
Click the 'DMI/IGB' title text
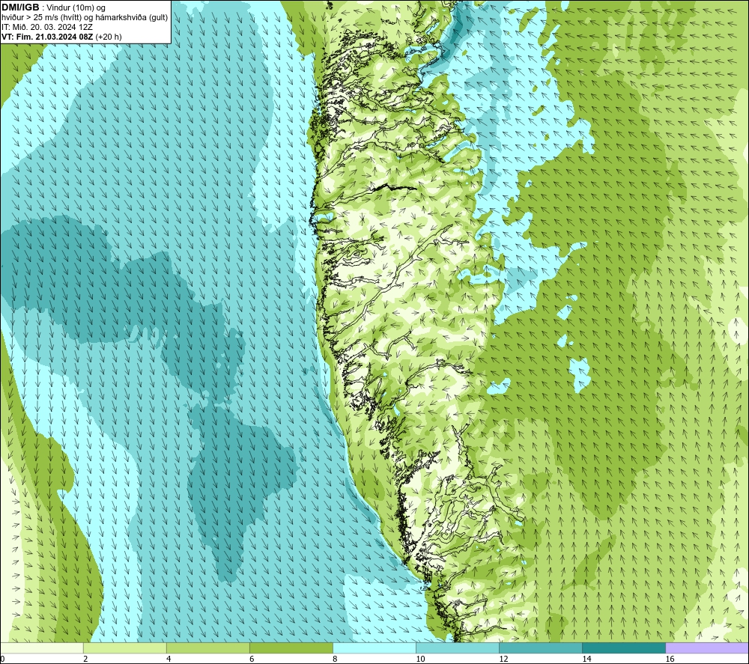tap(20, 7)
